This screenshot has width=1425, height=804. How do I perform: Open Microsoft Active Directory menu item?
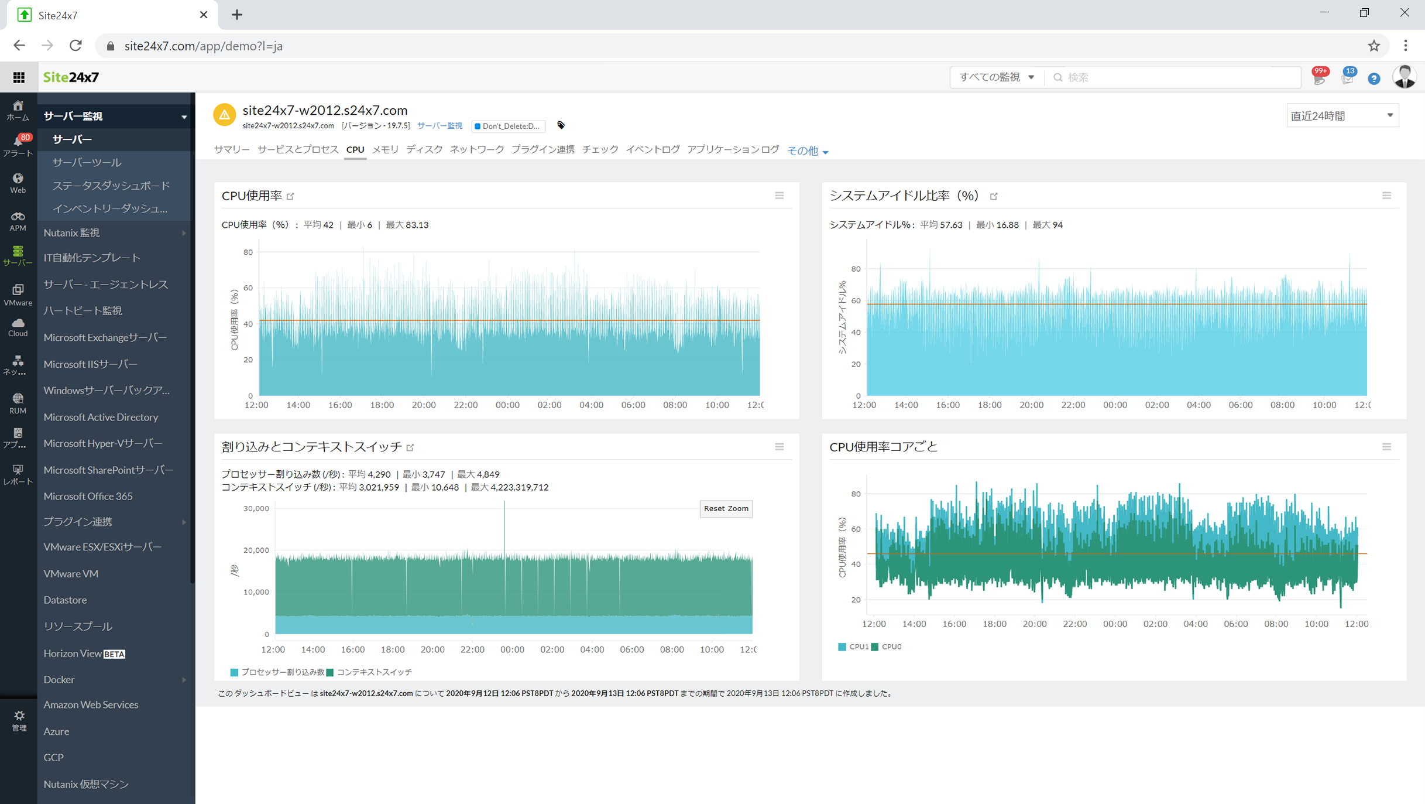pyautogui.click(x=101, y=417)
